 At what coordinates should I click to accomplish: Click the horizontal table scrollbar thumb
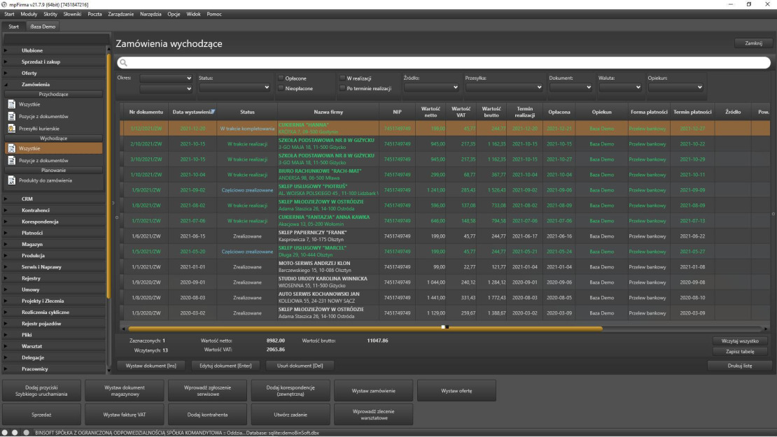tap(365, 329)
